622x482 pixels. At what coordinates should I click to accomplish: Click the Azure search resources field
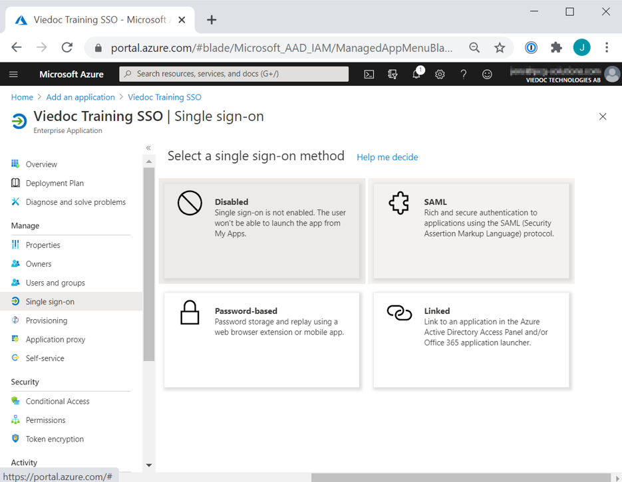(x=234, y=74)
